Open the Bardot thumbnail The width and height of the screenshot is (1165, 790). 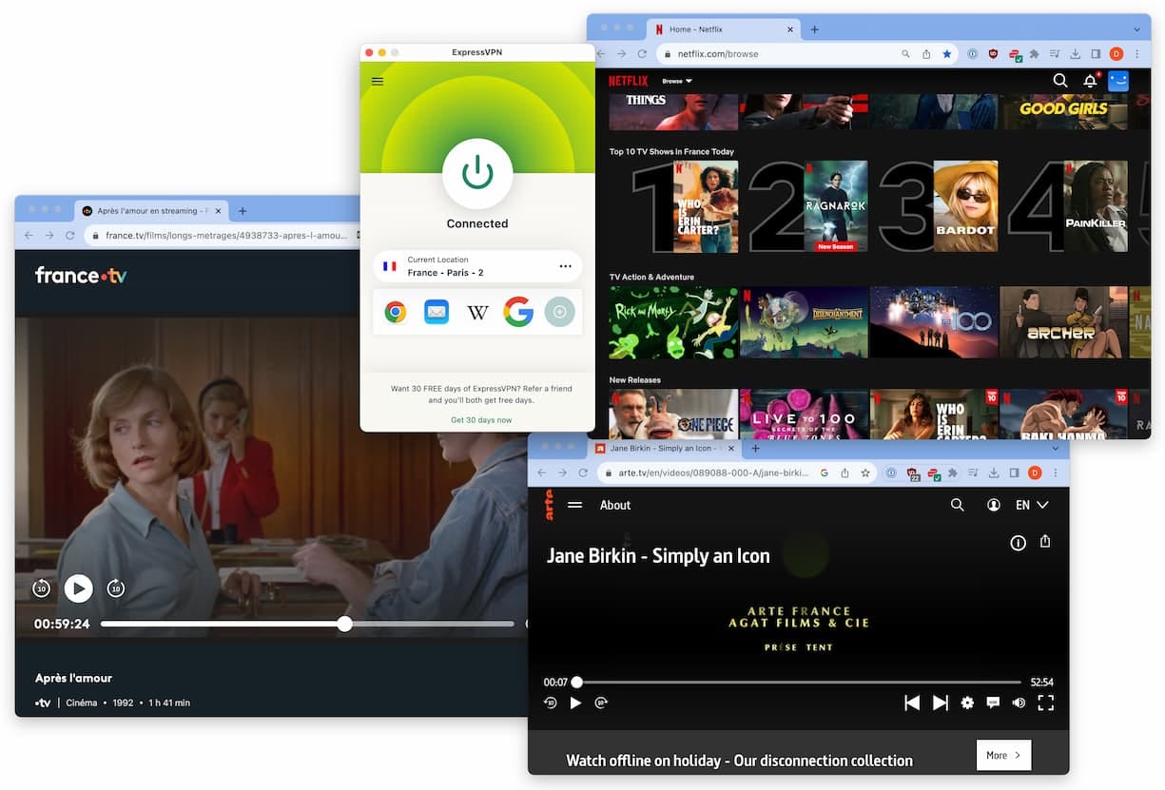click(x=965, y=206)
